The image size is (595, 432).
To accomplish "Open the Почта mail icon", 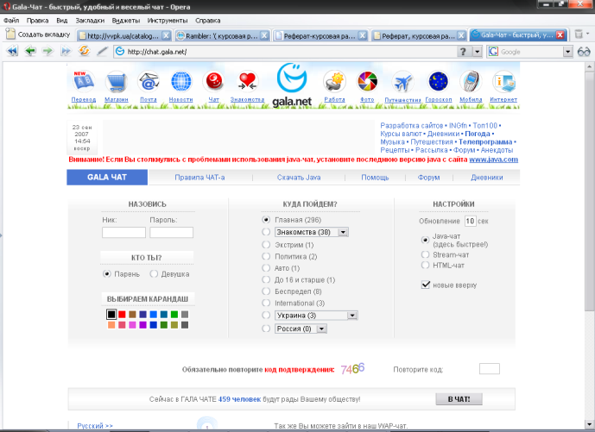I will coord(149,81).
